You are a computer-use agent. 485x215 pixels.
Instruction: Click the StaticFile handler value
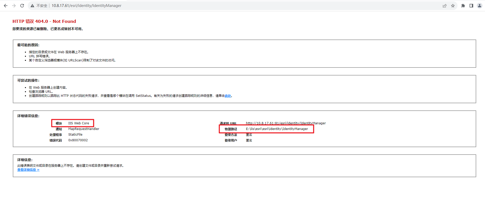pyautogui.click(x=75, y=135)
